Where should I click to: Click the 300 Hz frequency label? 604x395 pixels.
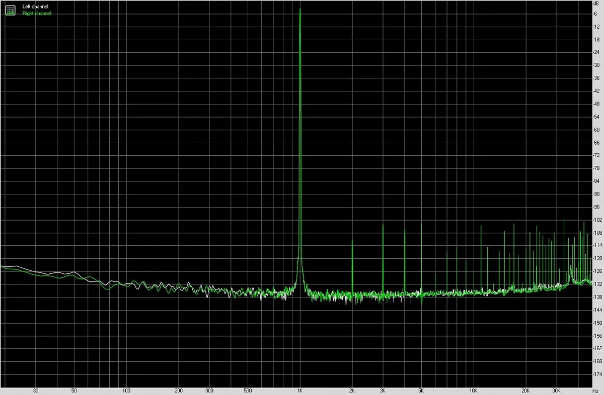209,390
